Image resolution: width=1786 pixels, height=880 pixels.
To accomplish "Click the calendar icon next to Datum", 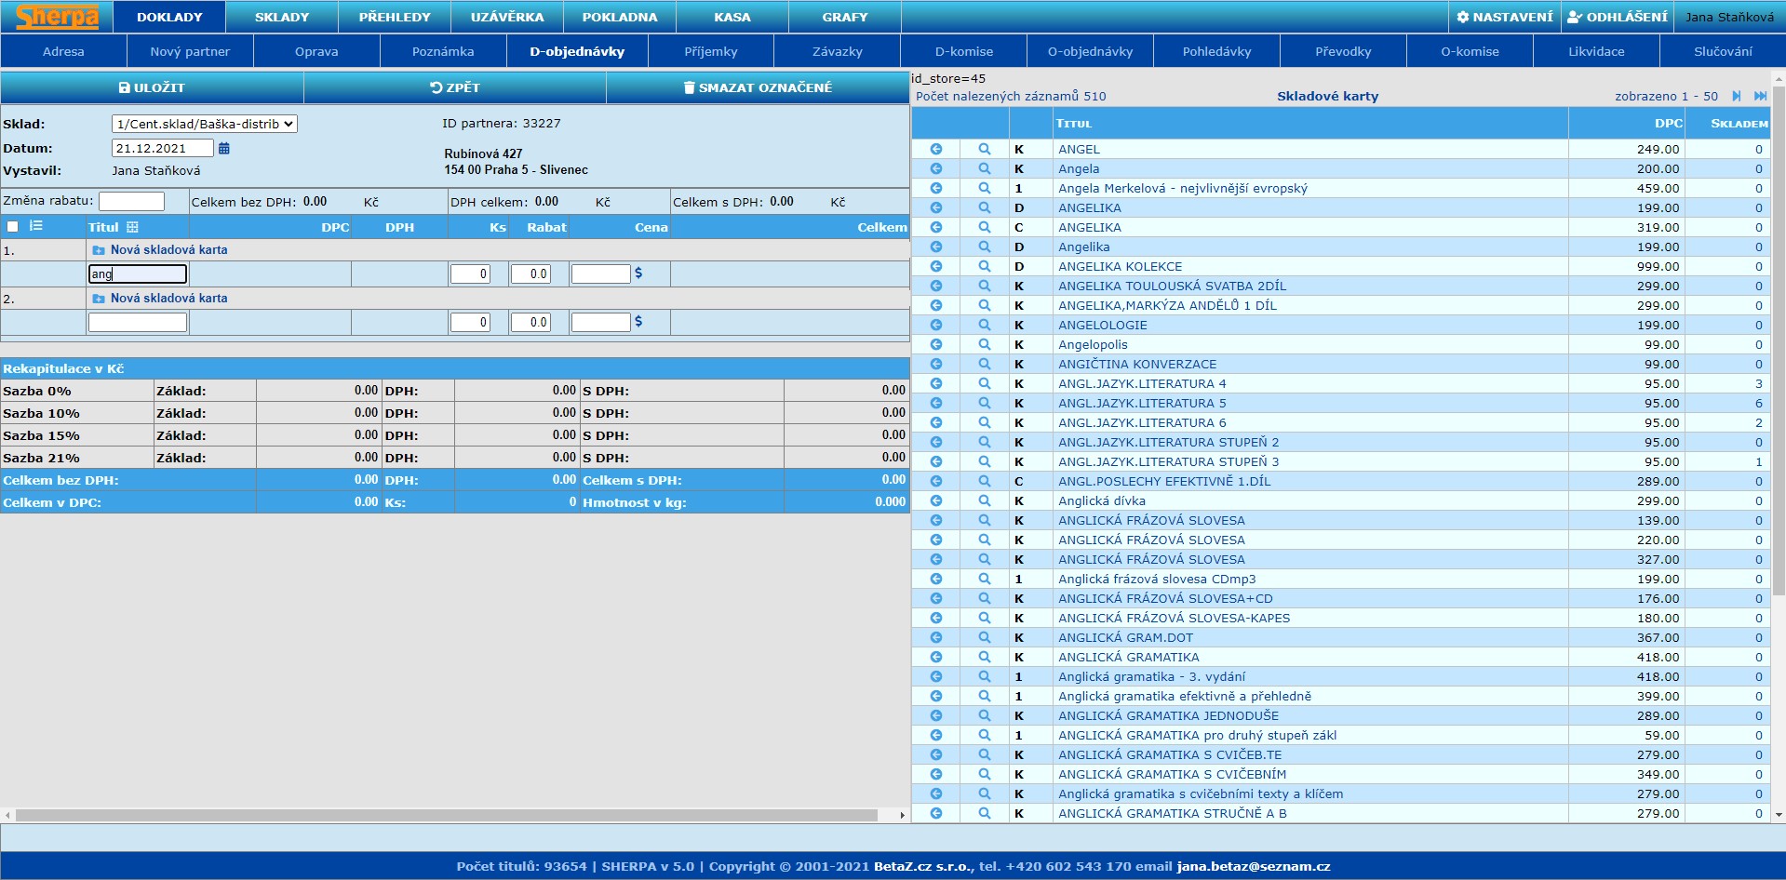I will pyautogui.click(x=223, y=149).
